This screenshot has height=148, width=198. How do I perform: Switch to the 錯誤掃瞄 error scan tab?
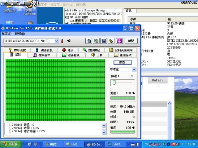91,50
